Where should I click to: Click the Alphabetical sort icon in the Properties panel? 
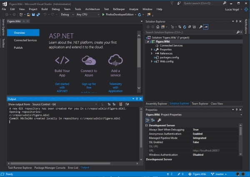153,120
